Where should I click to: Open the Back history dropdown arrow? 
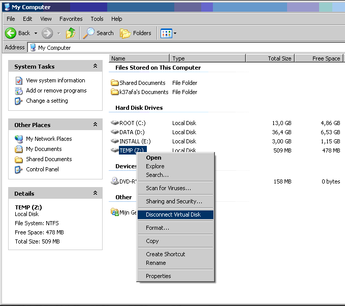tap(36, 34)
